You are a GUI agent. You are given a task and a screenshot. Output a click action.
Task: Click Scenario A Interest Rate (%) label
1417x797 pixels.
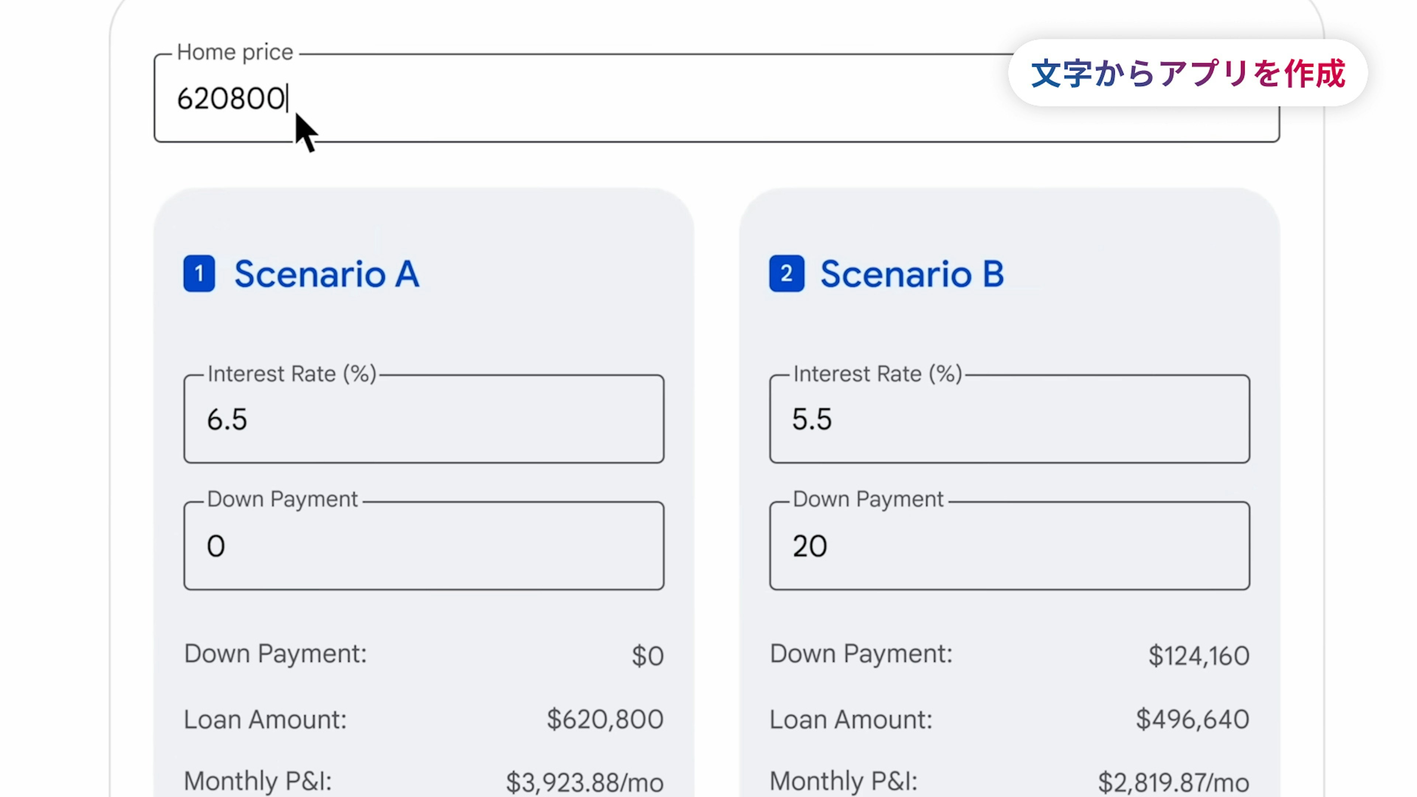(x=292, y=374)
